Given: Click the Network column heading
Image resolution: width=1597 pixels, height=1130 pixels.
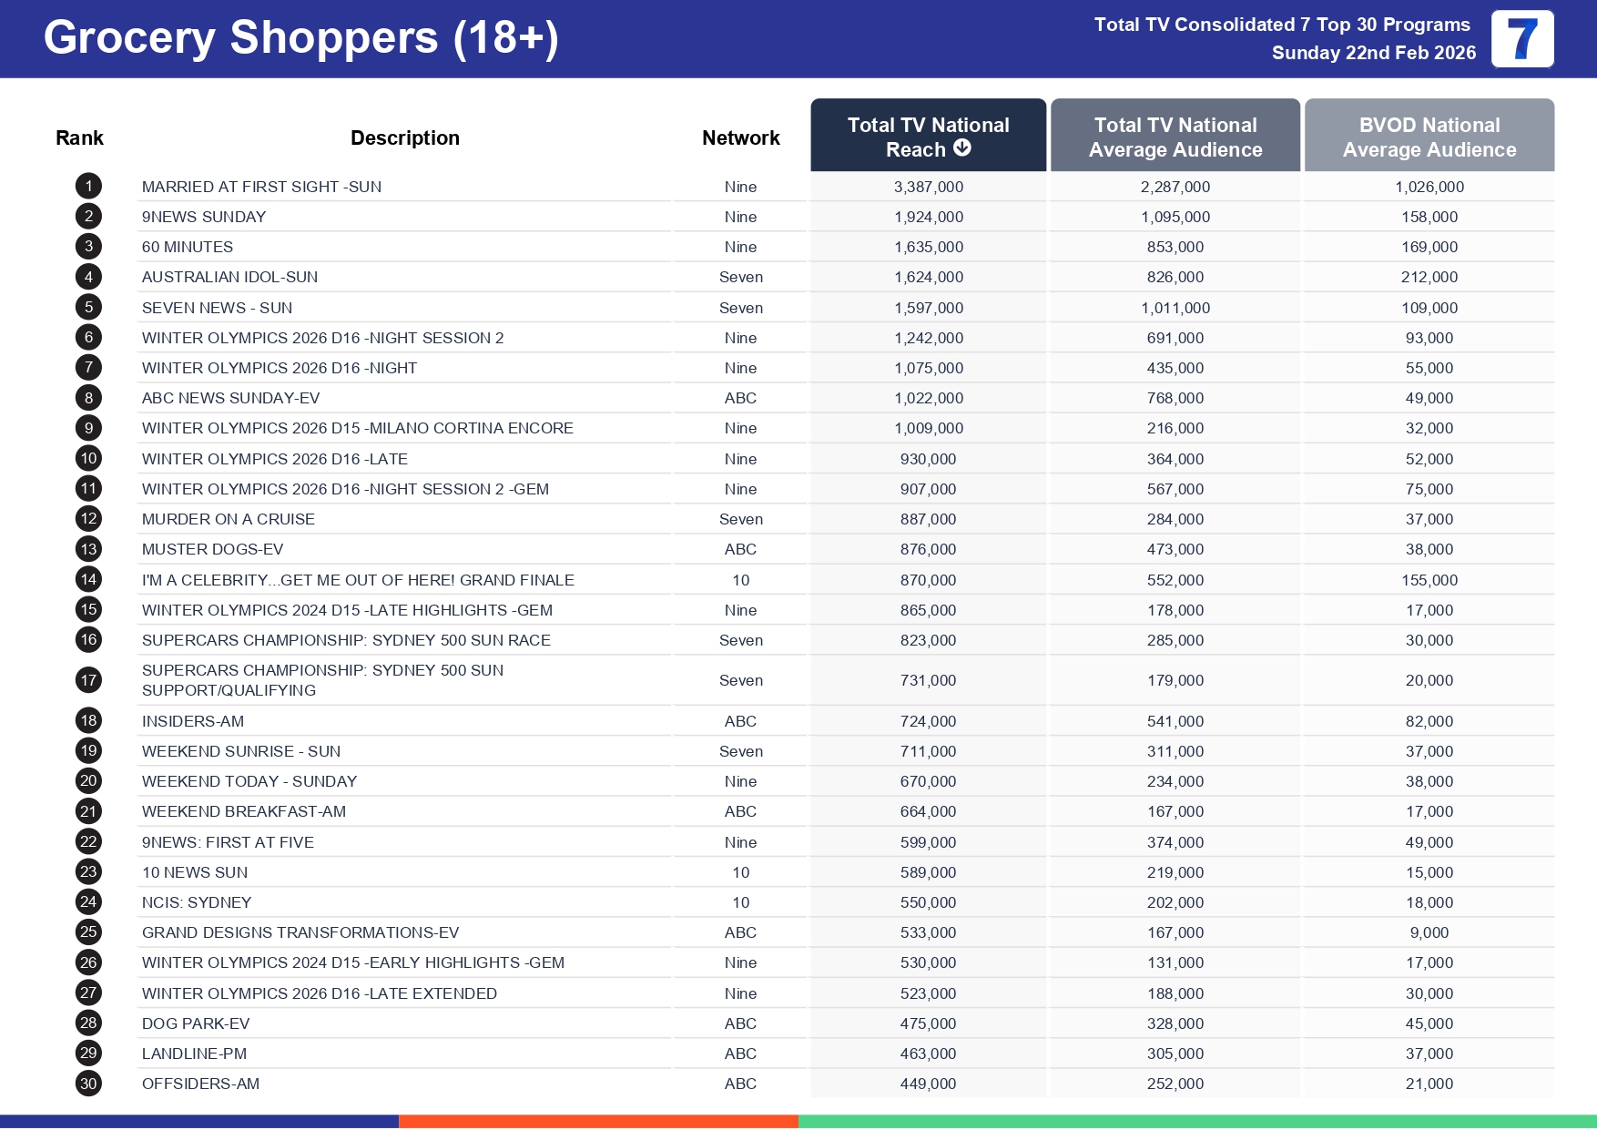Looking at the screenshot, I should [x=740, y=137].
